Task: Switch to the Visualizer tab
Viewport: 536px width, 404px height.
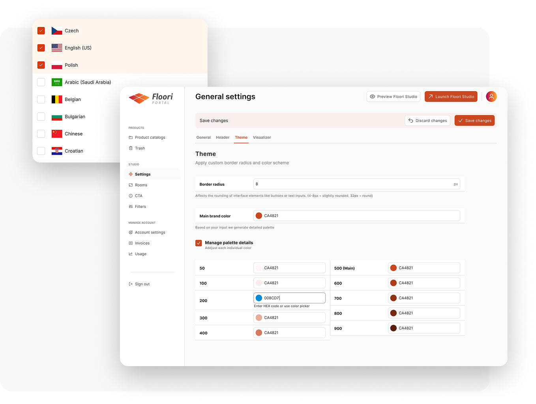Action: coord(262,138)
